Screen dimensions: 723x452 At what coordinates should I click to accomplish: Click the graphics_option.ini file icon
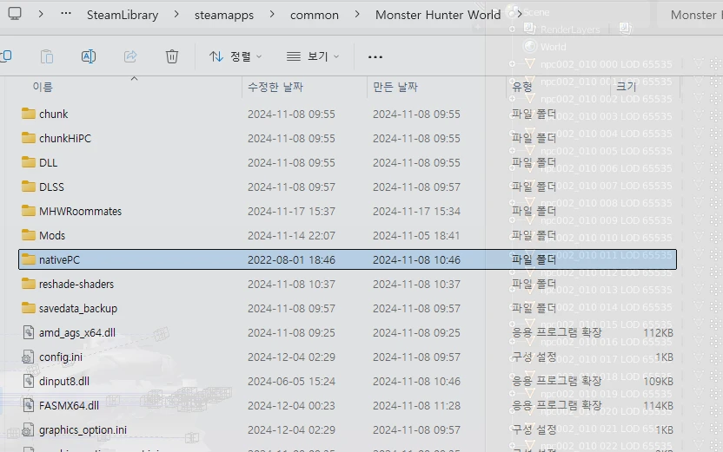(28, 430)
